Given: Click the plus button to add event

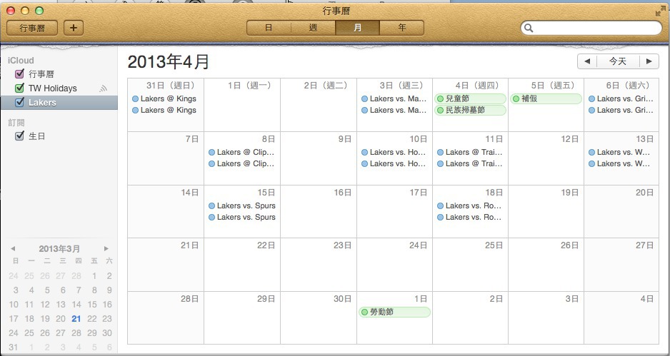Looking at the screenshot, I should coord(74,28).
